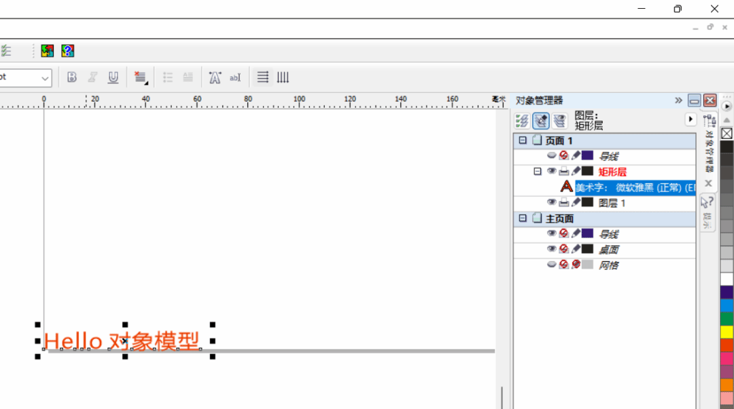Toggle bold text formatting

pos(71,77)
